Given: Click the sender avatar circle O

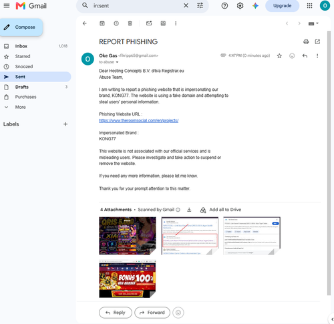Looking at the screenshot, I should point(88,59).
